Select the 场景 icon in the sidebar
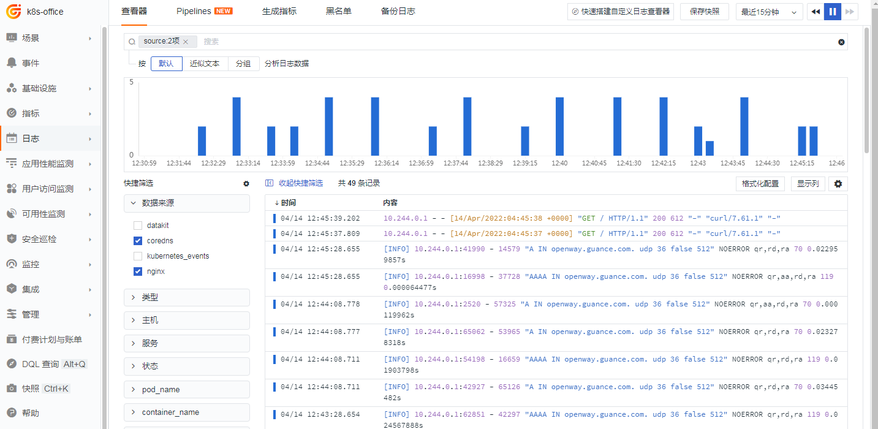Screen dimensions: 878x429 [x=29, y=37]
